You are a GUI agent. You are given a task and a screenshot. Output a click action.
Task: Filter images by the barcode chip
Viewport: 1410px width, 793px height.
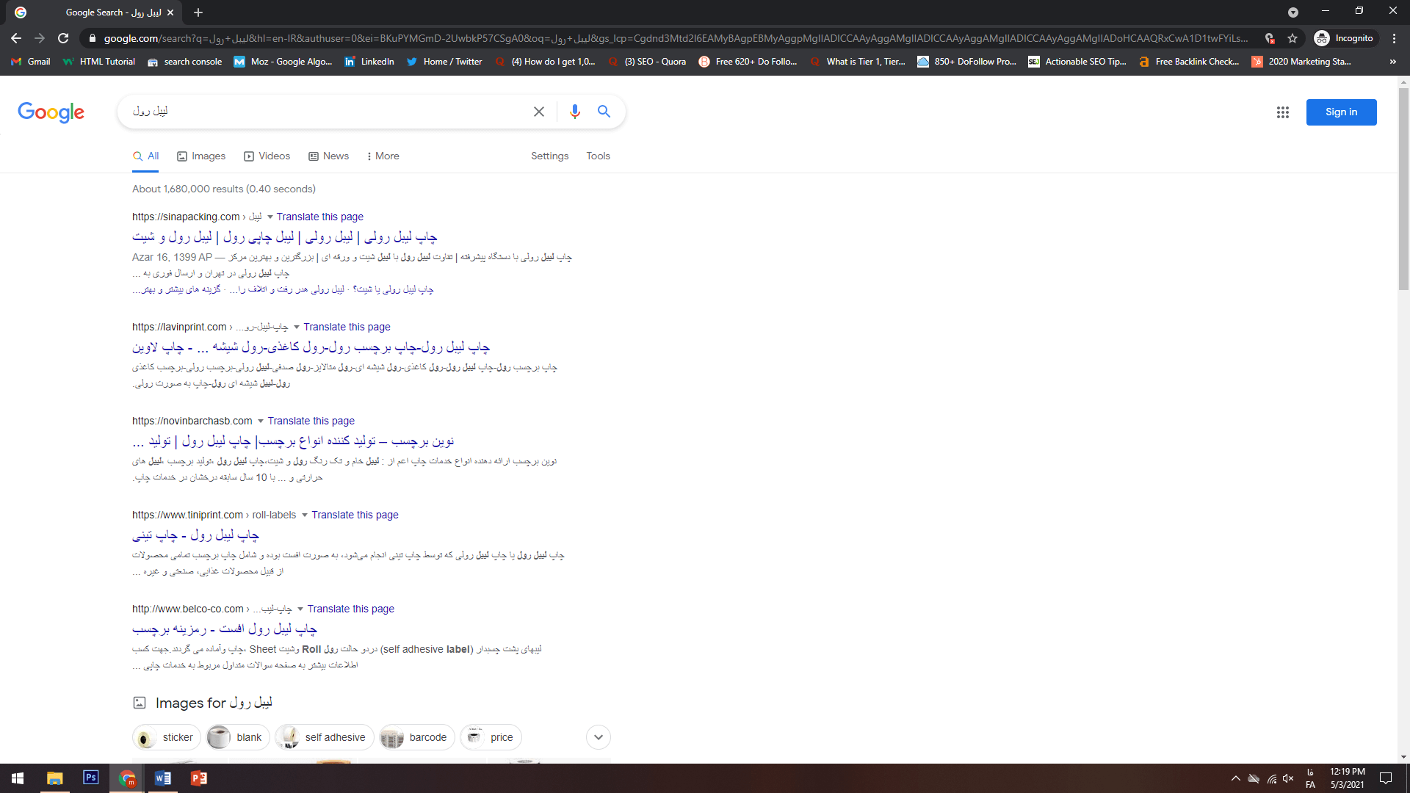417,737
